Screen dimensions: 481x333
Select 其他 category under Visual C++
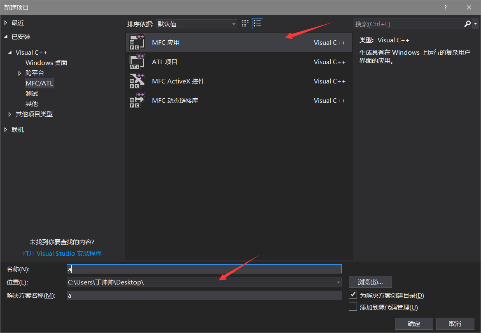coord(32,104)
